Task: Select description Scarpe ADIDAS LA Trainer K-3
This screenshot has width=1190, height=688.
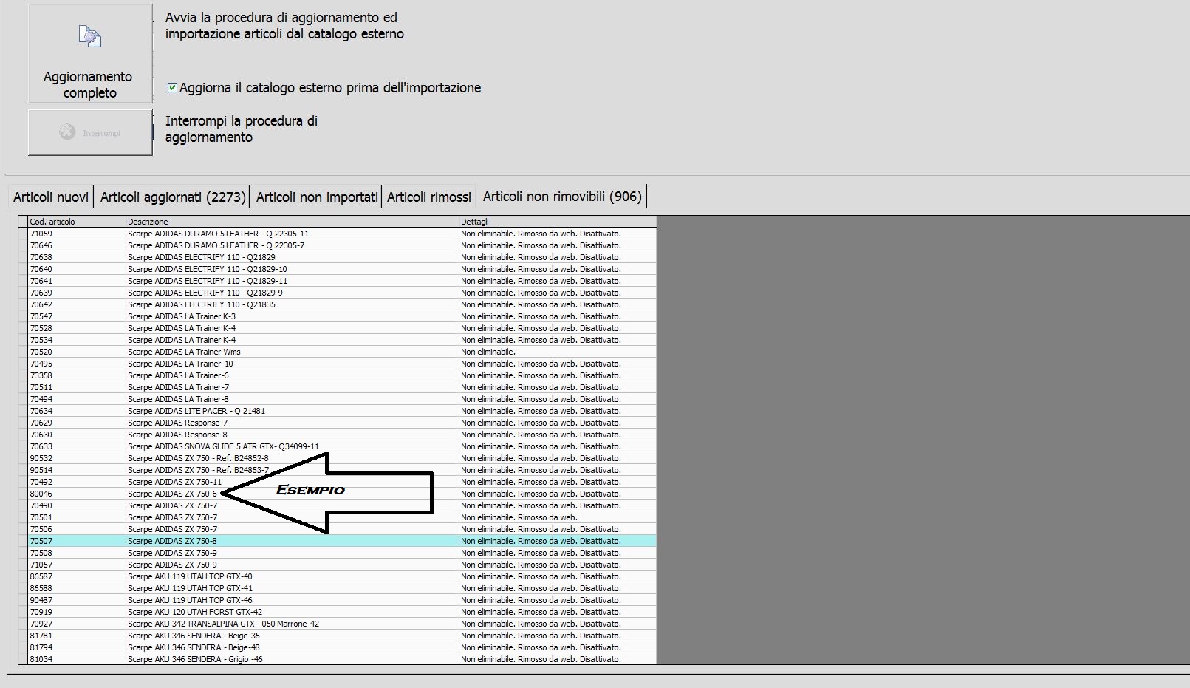Action: tap(182, 316)
